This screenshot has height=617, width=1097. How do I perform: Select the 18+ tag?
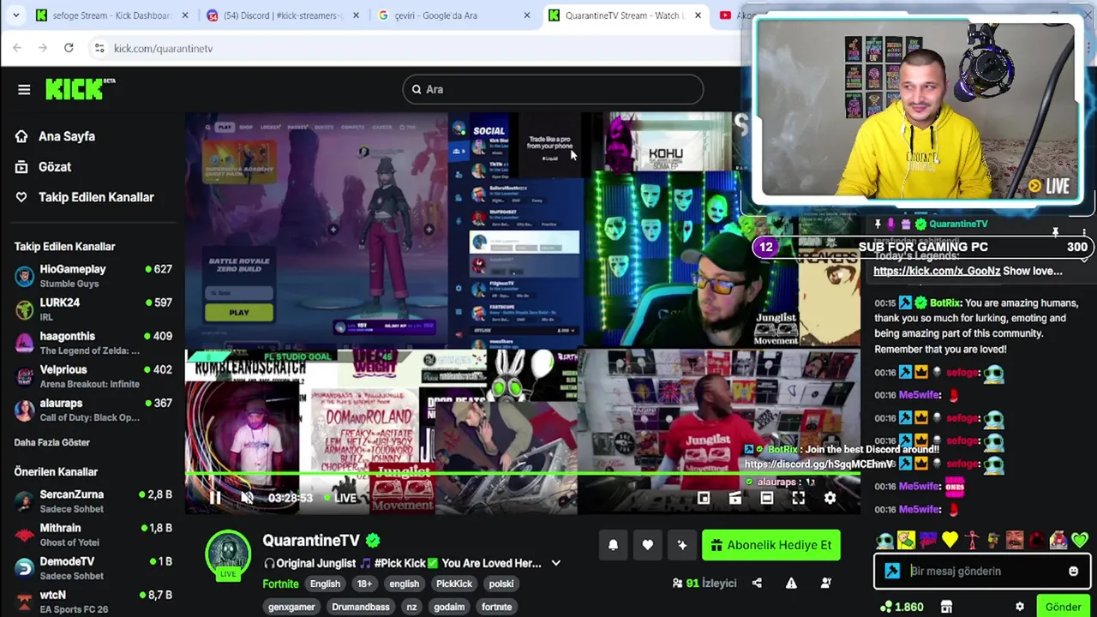364,584
